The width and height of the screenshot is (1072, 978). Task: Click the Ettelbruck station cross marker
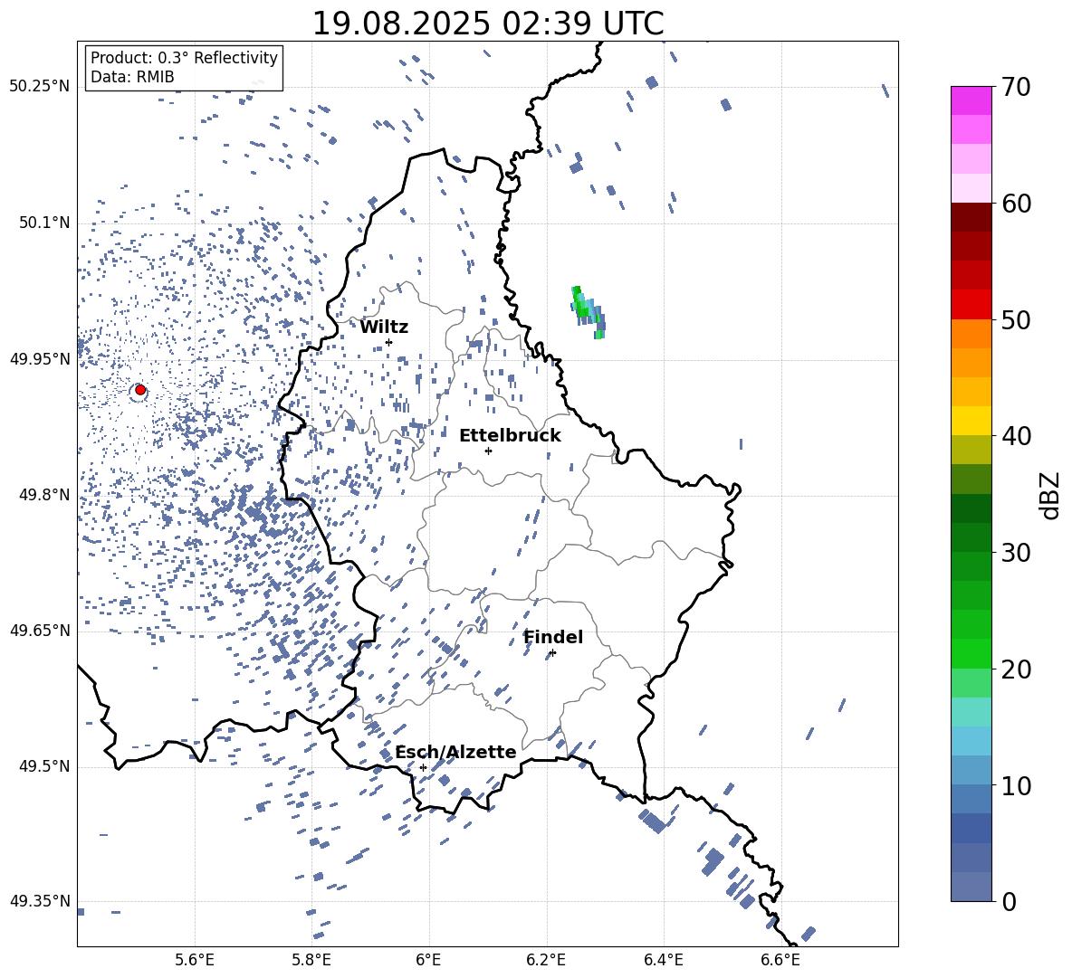pyautogui.click(x=488, y=451)
